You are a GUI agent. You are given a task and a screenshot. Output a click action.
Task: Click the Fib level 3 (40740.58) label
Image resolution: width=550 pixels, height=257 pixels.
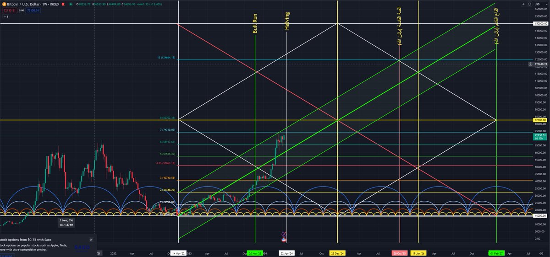pos(167,178)
